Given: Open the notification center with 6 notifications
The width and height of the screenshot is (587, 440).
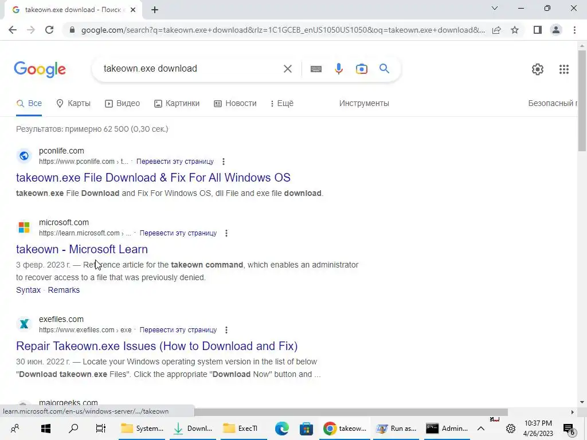Looking at the screenshot, I should (x=569, y=429).
